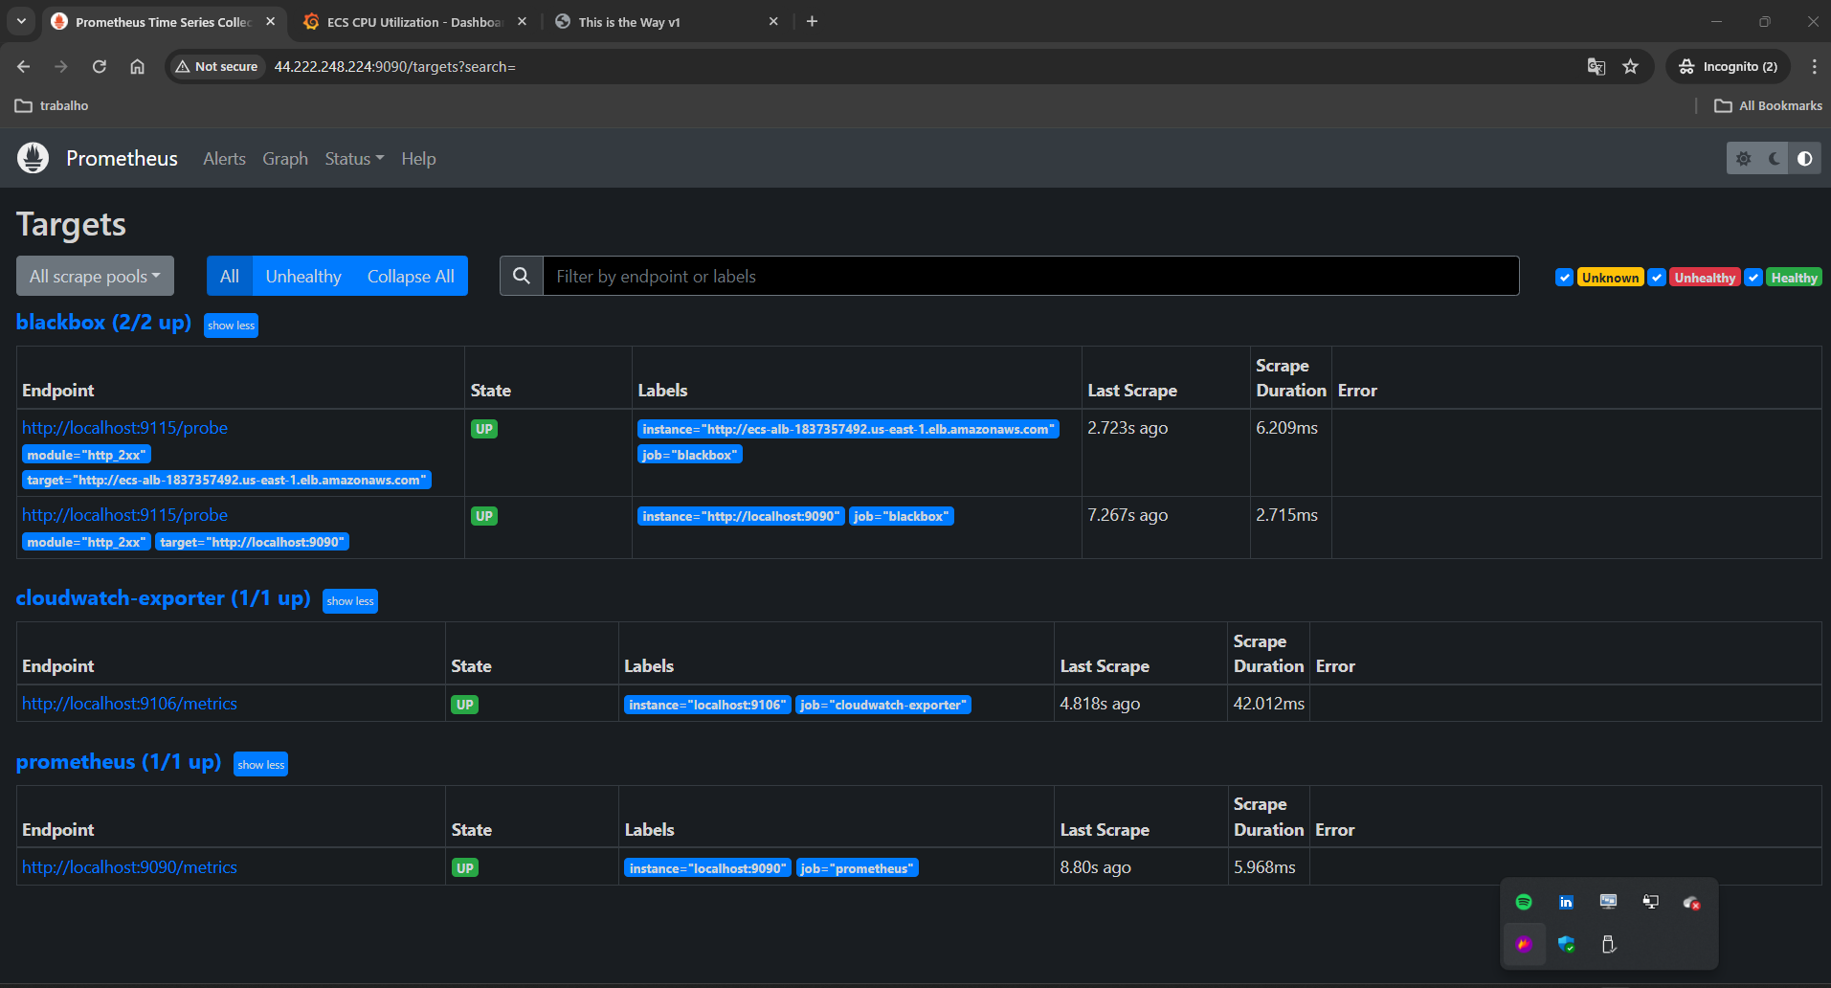Collapse prometheus pool with show less
Screen dimensions: 1831x988
pos(261,765)
